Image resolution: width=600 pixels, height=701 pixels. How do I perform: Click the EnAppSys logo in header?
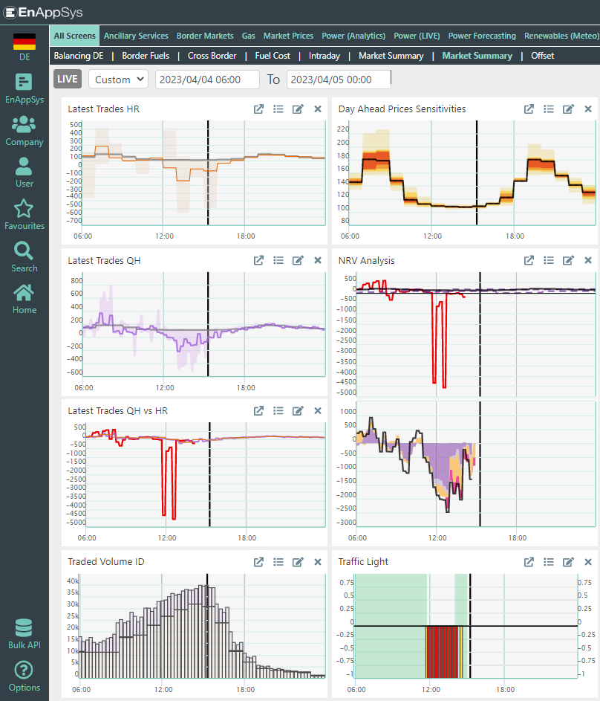click(x=43, y=12)
